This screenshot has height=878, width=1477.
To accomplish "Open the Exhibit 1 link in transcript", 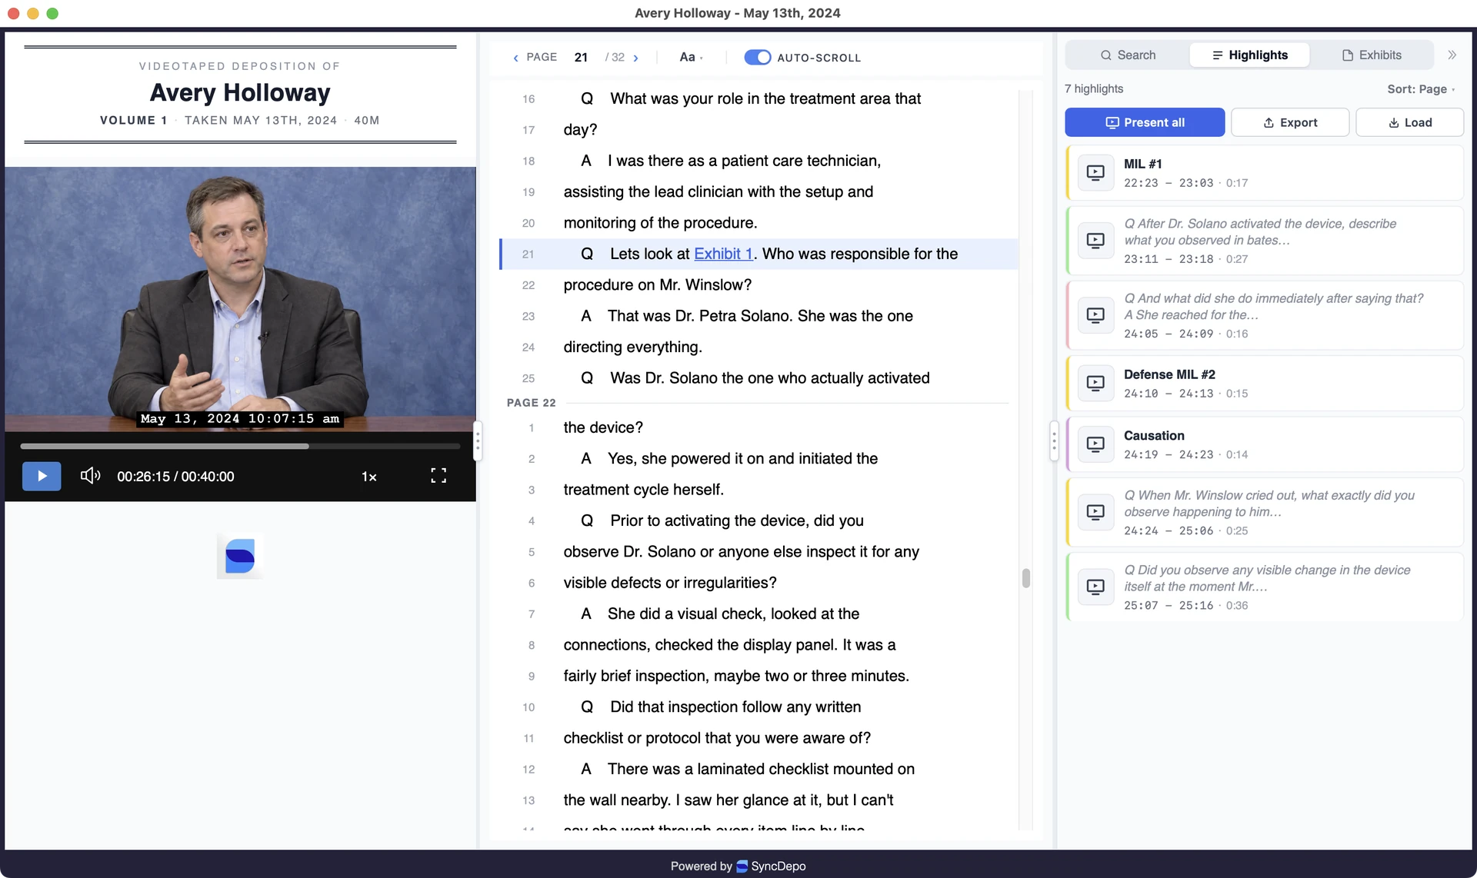I will [x=723, y=254].
